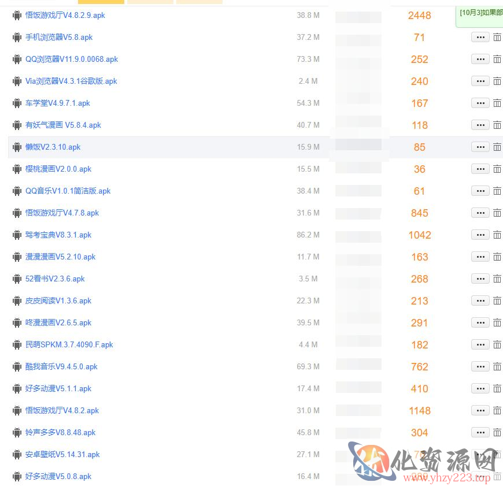
Task: Open file QQ浏览器V11.9.0.0068.apk
Action: point(72,60)
